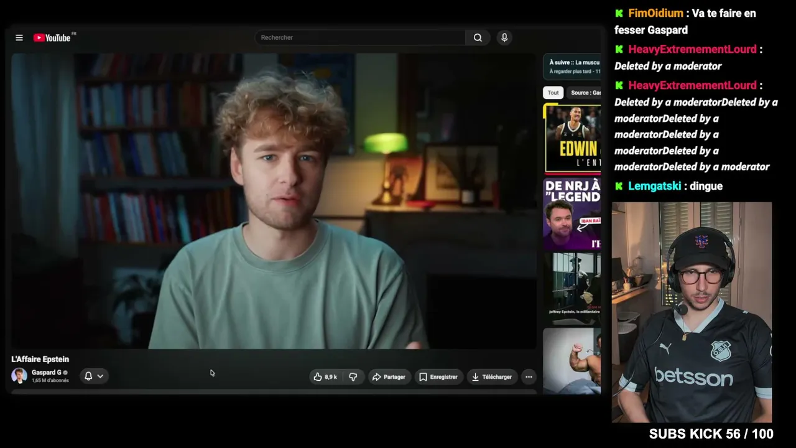Open the Gaspard G channel name link
Screen dimensions: 796x448
pyautogui.click(x=47, y=372)
